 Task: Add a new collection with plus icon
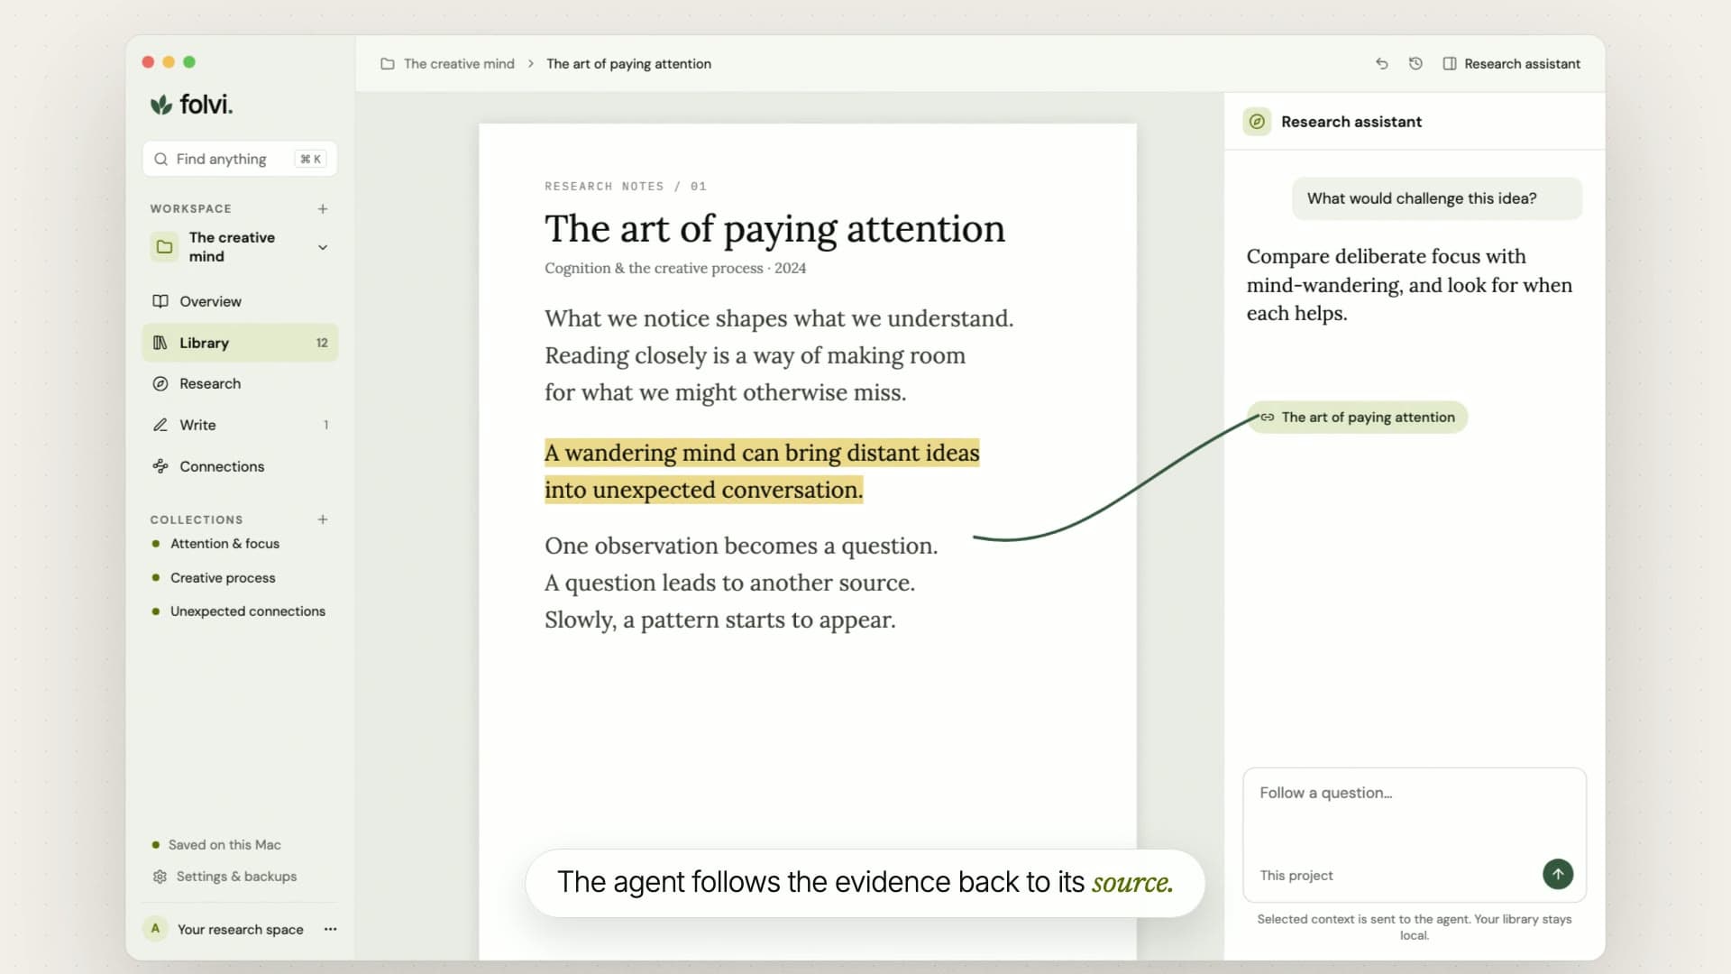[x=322, y=519]
